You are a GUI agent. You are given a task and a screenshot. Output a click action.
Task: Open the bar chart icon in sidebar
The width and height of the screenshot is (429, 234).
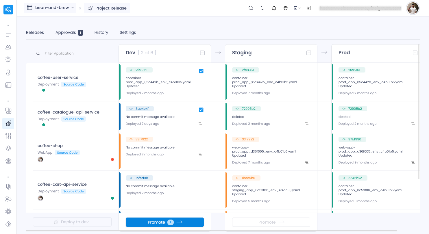pyautogui.click(x=8, y=85)
